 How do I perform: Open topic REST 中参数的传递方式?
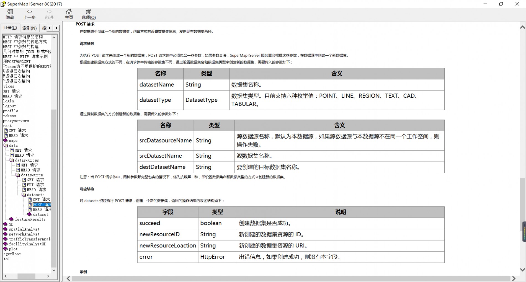click(x=25, y=42)
